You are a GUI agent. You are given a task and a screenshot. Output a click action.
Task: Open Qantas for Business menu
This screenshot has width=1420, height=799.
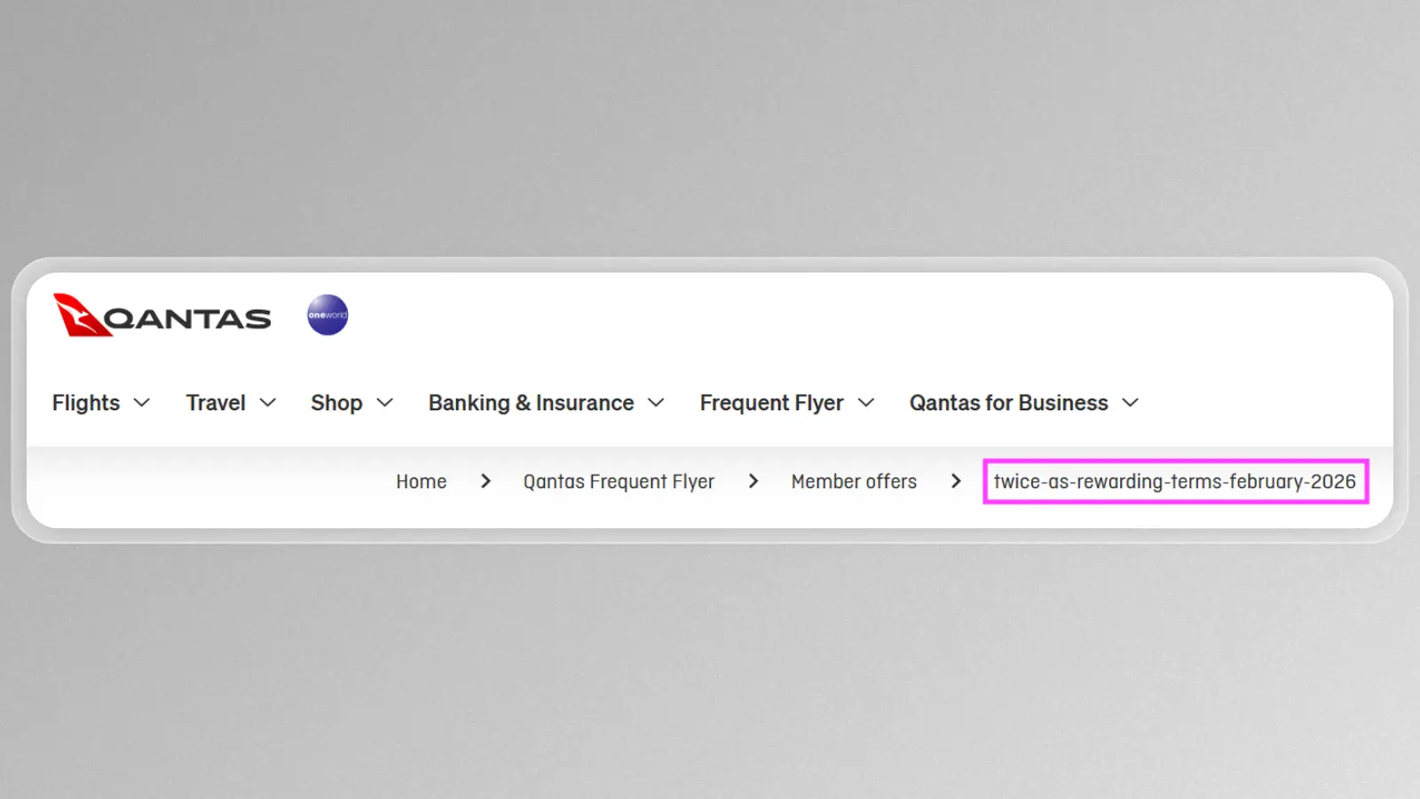(1008, 403)
